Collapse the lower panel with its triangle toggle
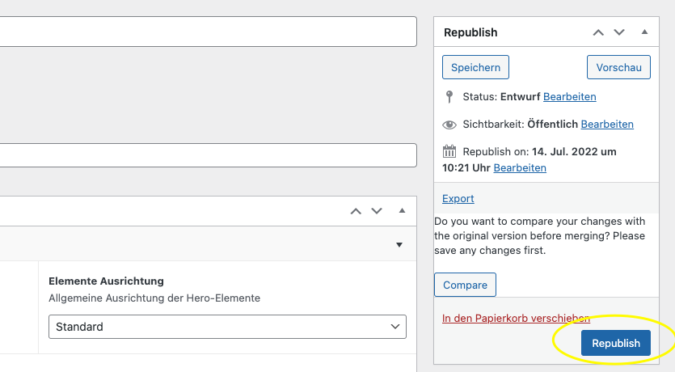Screen dimensions: 675x372 (x=402, y=211)
